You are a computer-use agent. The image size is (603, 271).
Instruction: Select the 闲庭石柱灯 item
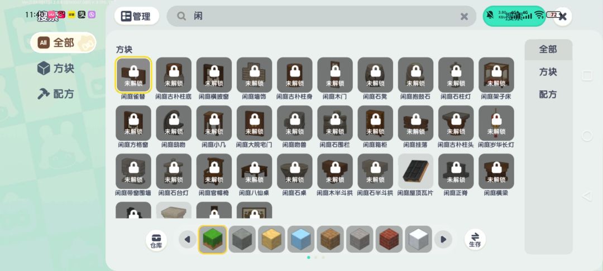[456, 75]
